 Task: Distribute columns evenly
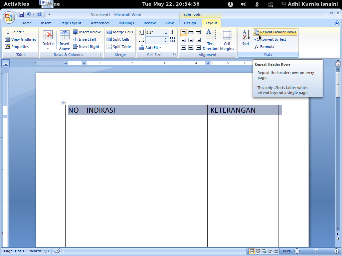[x=173, y=40]
